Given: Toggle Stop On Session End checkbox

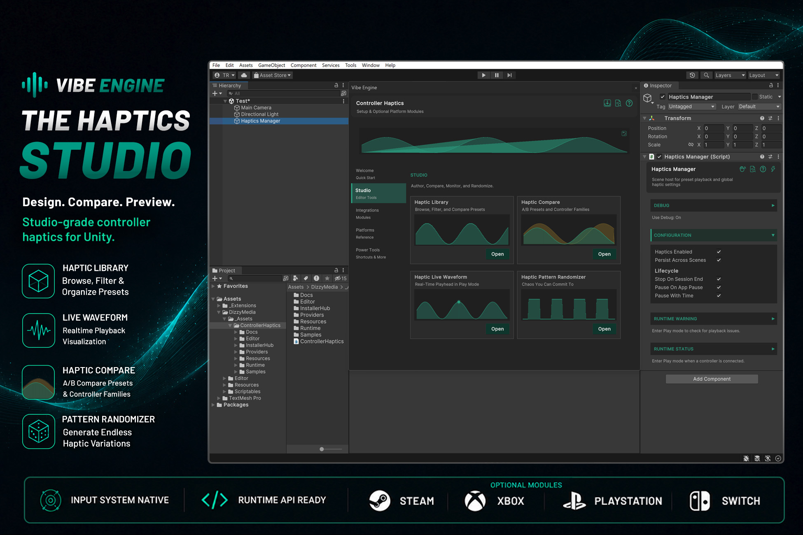Looking at the screenshot, I should (x=719, y=279).
